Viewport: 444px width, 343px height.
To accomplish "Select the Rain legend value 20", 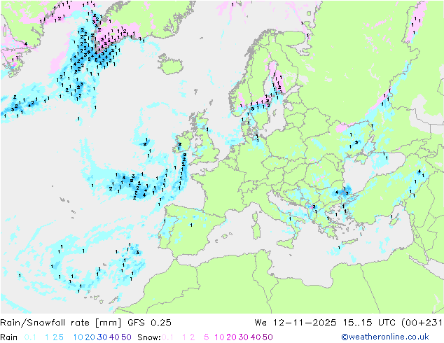I will pos(90,337).
